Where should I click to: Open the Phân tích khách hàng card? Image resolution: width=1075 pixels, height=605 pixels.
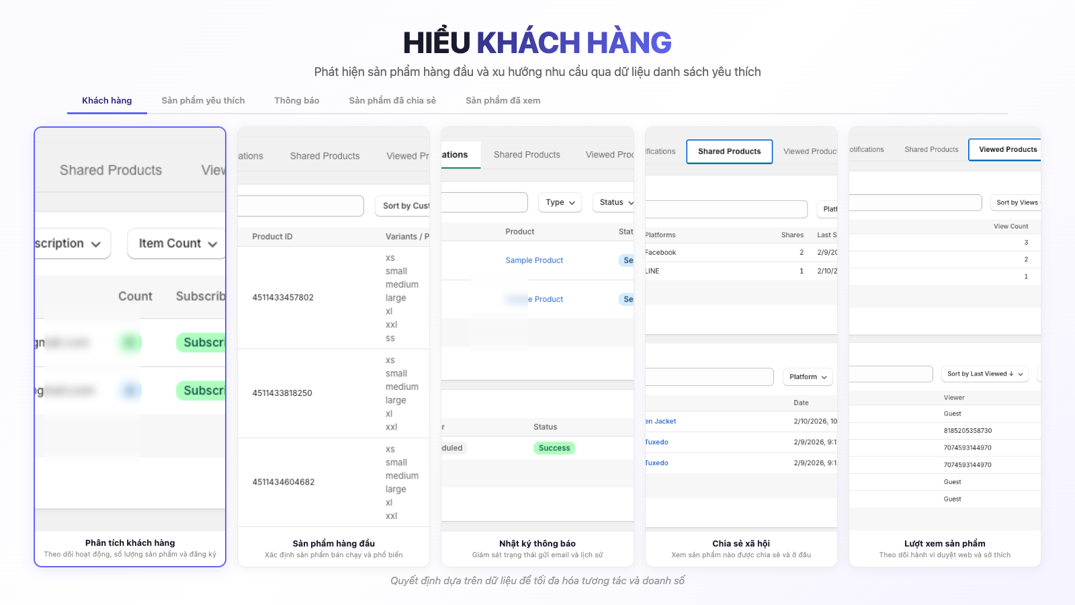click(x=130, y=543)
